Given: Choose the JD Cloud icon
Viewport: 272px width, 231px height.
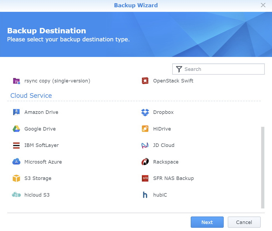Looking at the screenshot, I should tap(145, 145).
